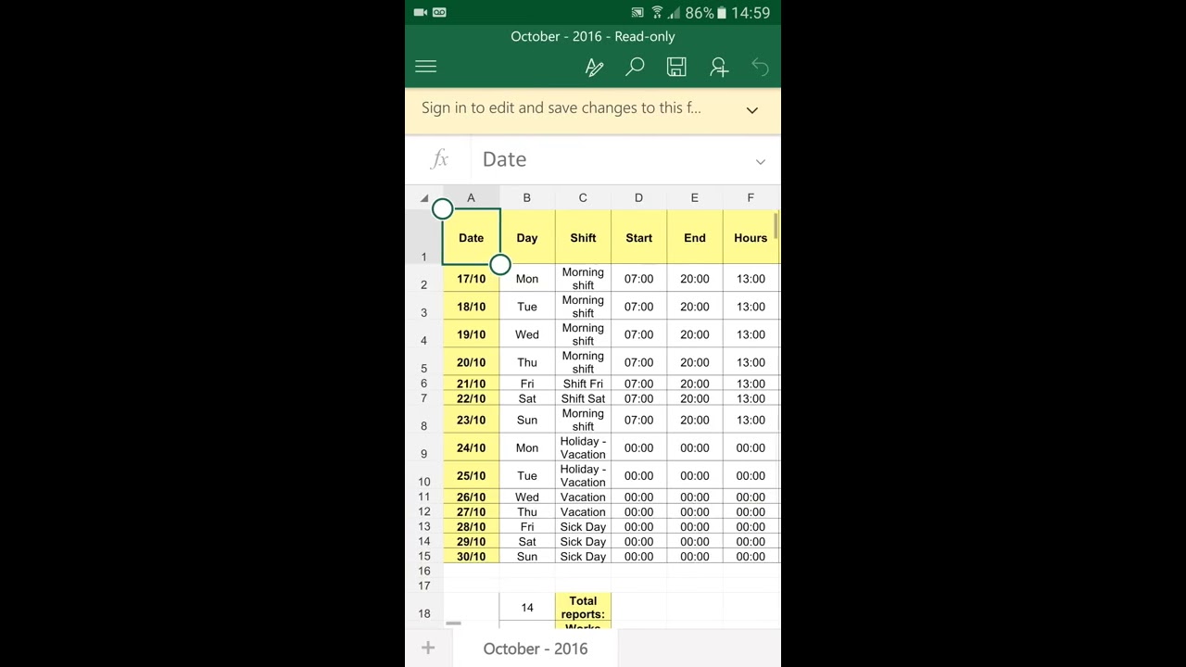This screenshot has height=667, width=1186.
Task: Select row 2 header
Action: point(424,279)
